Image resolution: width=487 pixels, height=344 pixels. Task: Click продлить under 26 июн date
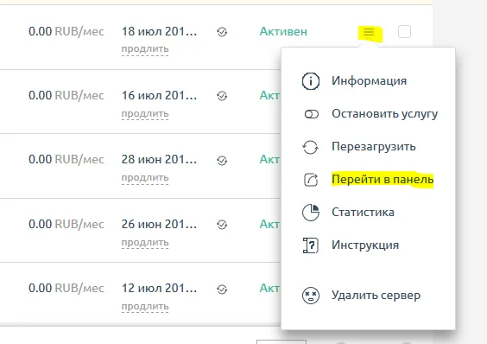(x=145, y=243)
